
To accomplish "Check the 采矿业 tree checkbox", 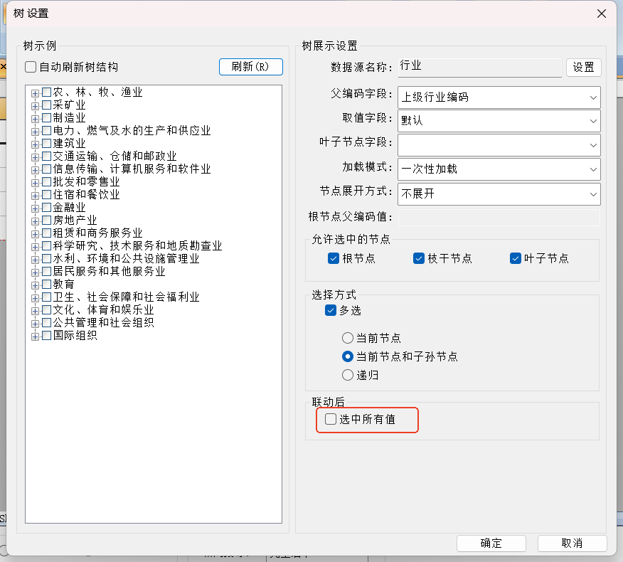I will [47, 105].
